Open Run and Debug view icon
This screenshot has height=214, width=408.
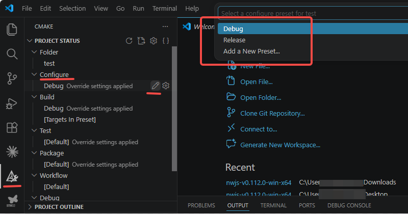pyautogui.click(x=12, y=103)
